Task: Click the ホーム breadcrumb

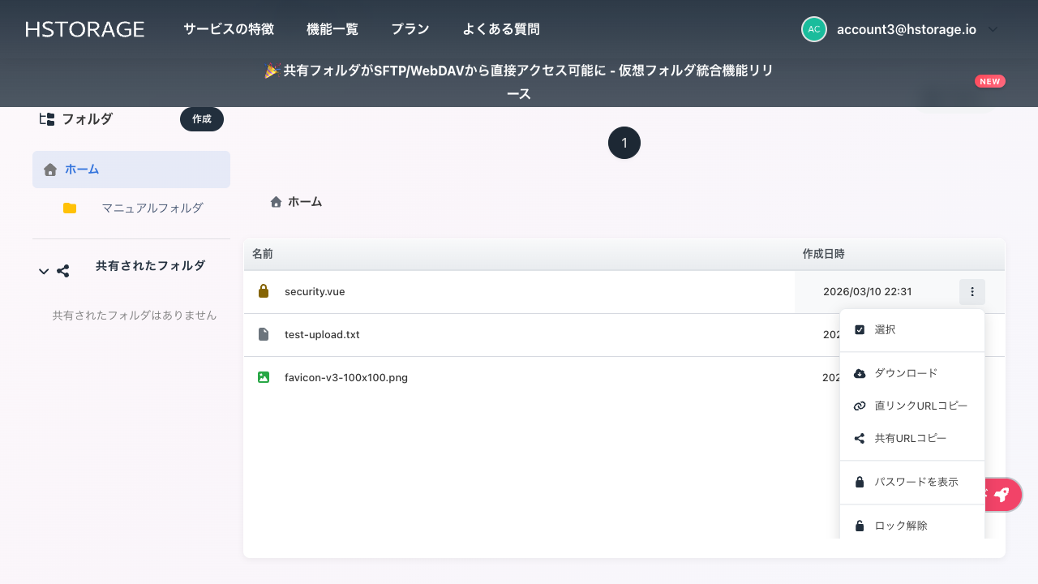Action: click(305, 202)
